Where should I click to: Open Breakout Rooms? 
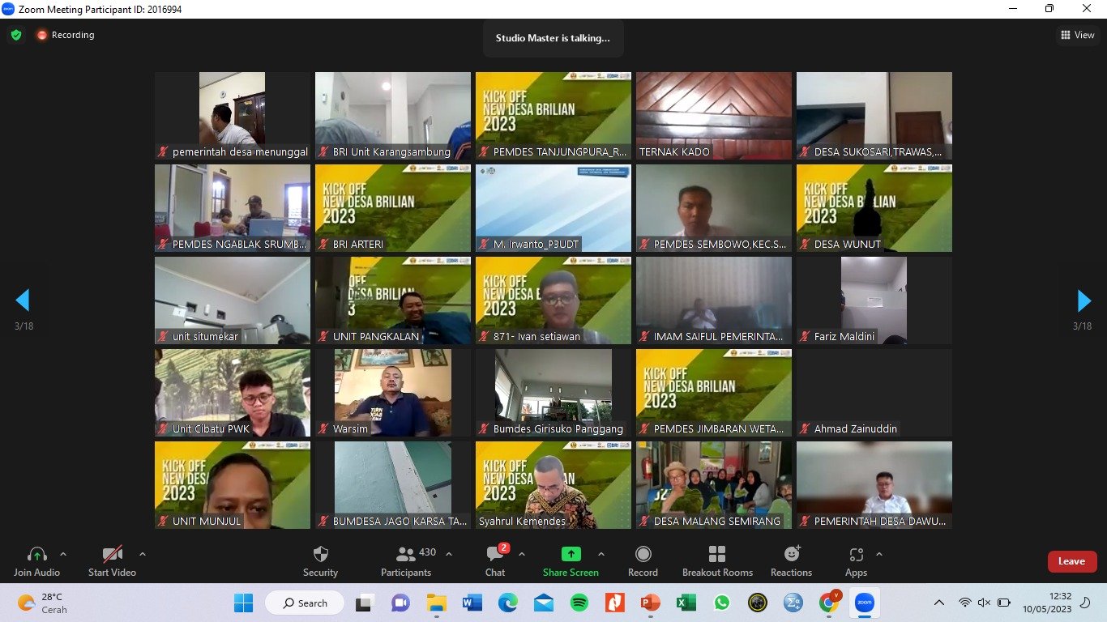[x=717, y=561]
